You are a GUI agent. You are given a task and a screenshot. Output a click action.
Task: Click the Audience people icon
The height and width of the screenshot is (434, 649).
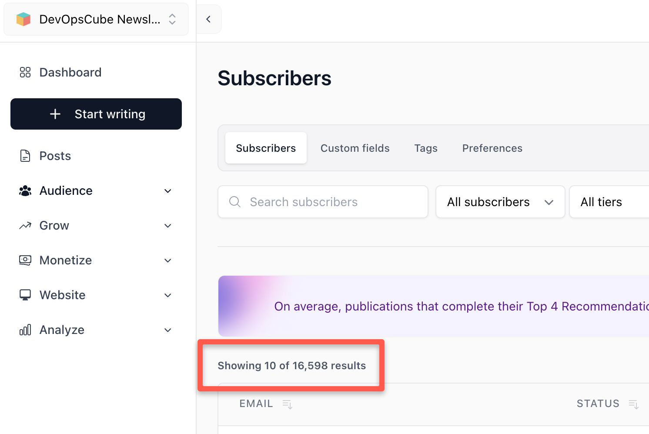pyautogui.click(x=25, y=190)
